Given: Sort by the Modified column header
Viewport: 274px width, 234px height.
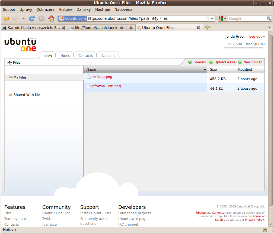Looking at the screenshot, I should pyautogui.click(x=250, y=69).
